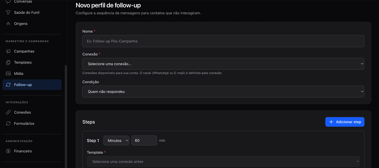Click the Formulários sync icon

point(8,123)
